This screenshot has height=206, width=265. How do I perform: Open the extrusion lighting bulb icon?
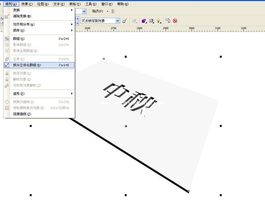pyautogui.click(x=159, y=21)
